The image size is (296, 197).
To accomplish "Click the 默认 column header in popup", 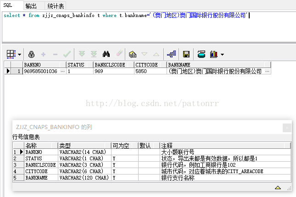I will pos(149,146).
